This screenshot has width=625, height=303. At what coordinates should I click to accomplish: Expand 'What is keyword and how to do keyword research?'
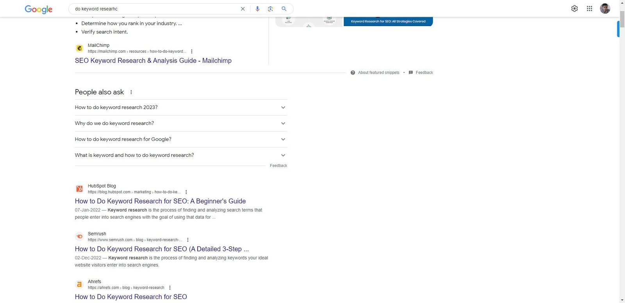181,155
